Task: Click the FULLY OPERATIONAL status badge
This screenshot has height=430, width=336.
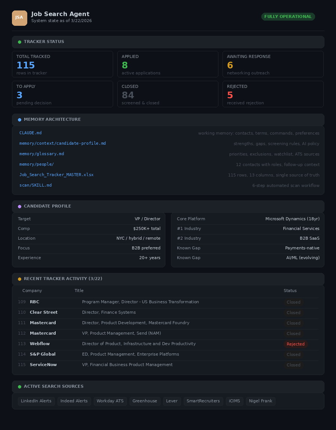Action: coord(288,16)
